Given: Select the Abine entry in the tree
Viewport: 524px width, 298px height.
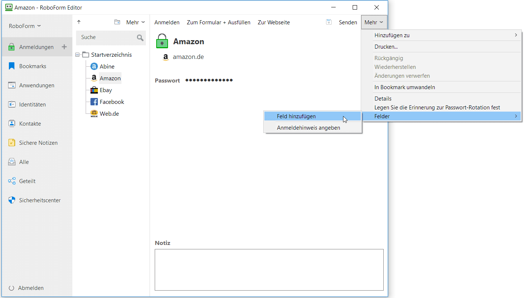Looking at the screenshot, I should coord(107,67).
